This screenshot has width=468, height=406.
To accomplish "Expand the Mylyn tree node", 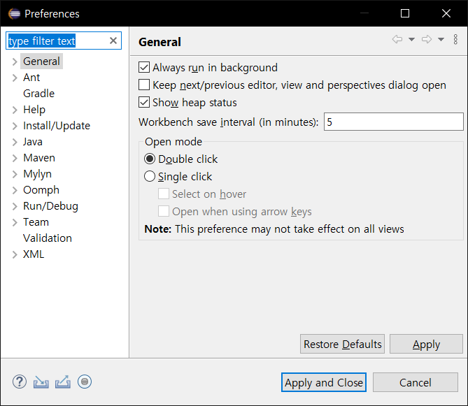I will point(15,175).
